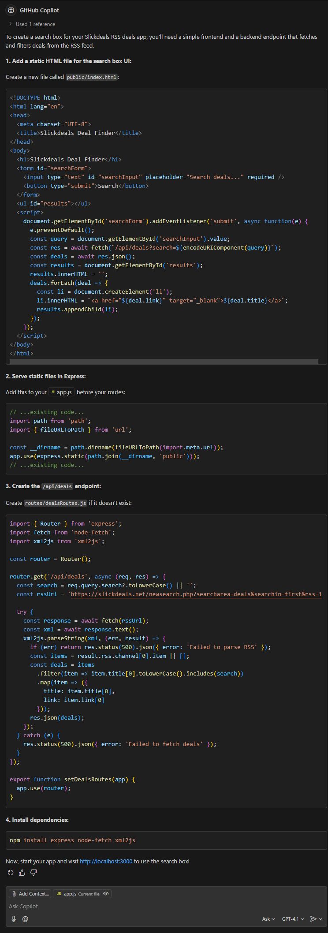Open the http://localhost:3000 link
Image resolution: width=328 pixels, height=933 pixels.
tap(105, 861)
